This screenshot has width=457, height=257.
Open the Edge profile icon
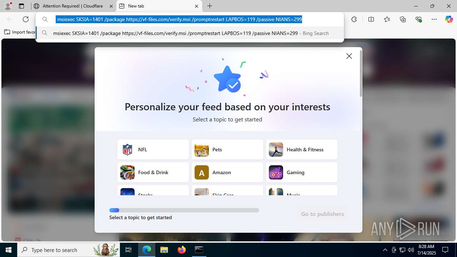[8, 6]
